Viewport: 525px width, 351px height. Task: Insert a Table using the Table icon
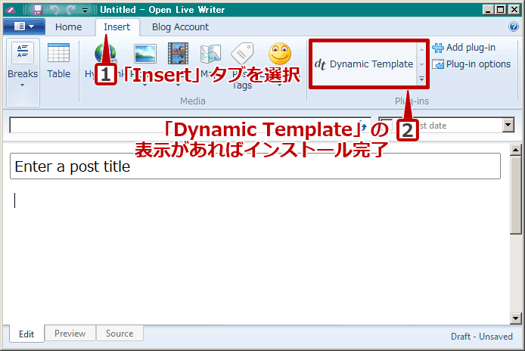[x=58, y=53]
